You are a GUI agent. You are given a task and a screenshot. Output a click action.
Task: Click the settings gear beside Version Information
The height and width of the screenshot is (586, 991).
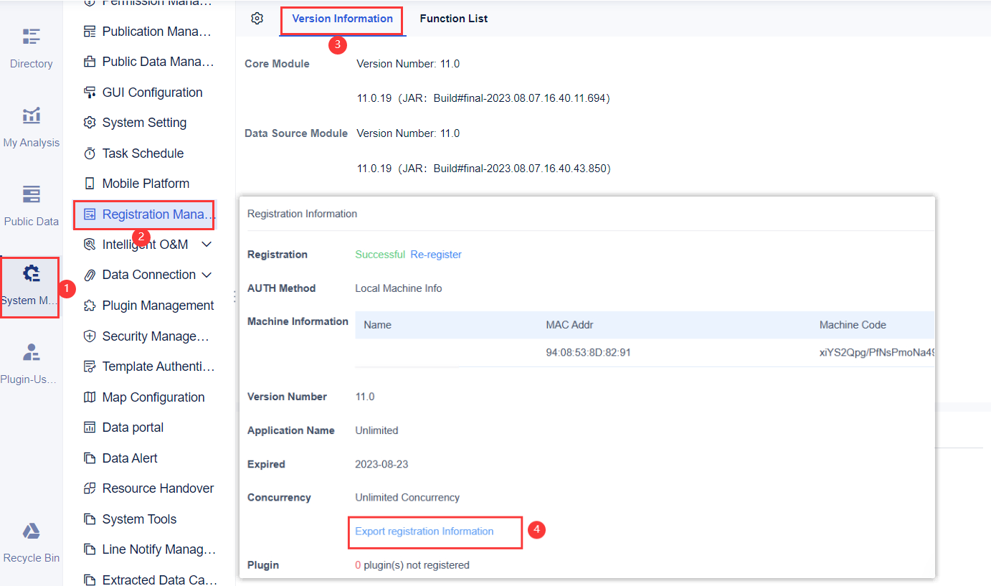pos(257,19)
